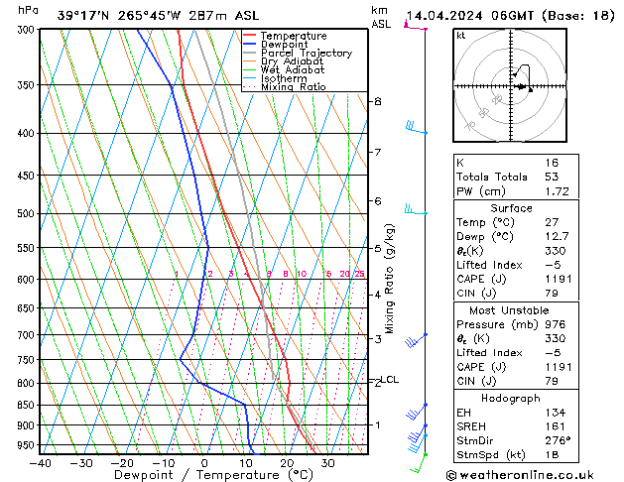This screenshot has height=482, width=624.
Task: Click the Wet Adiabat legend entry
Action: point(293,69)
